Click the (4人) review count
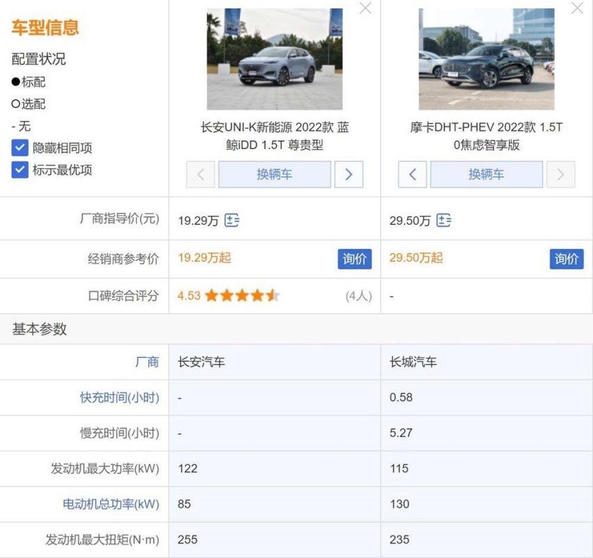Screen dimensions: 593x558 tap(358, 296)
